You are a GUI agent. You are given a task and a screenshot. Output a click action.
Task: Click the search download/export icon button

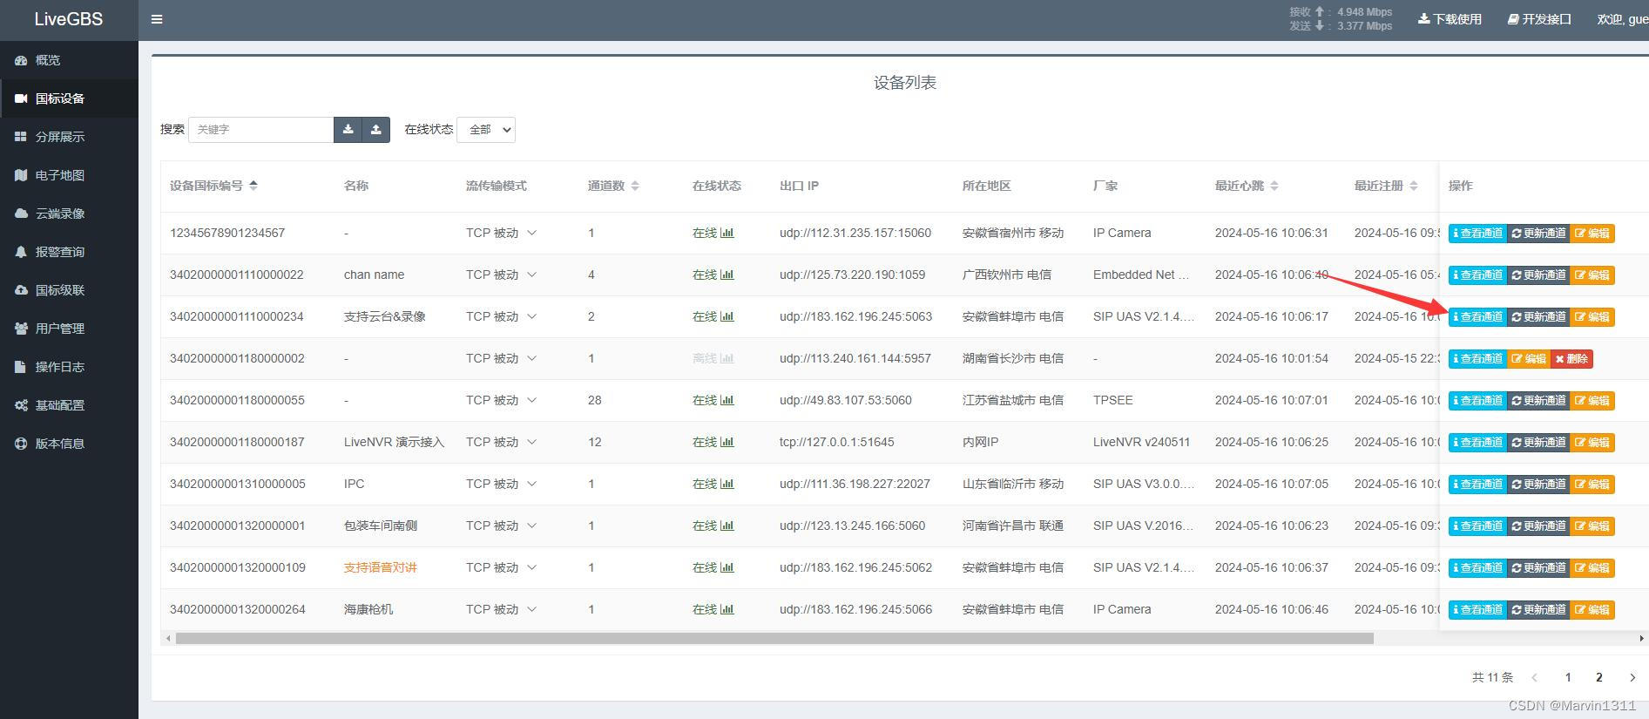tap(348, 130)
